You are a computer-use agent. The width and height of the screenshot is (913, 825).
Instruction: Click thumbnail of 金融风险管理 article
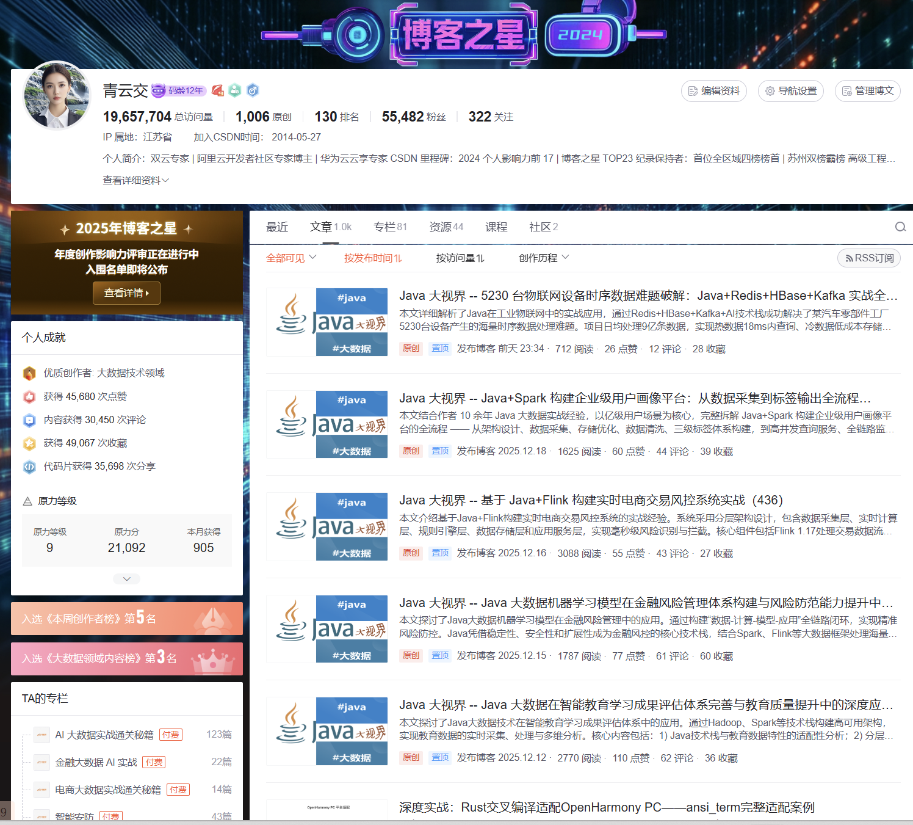327,629
